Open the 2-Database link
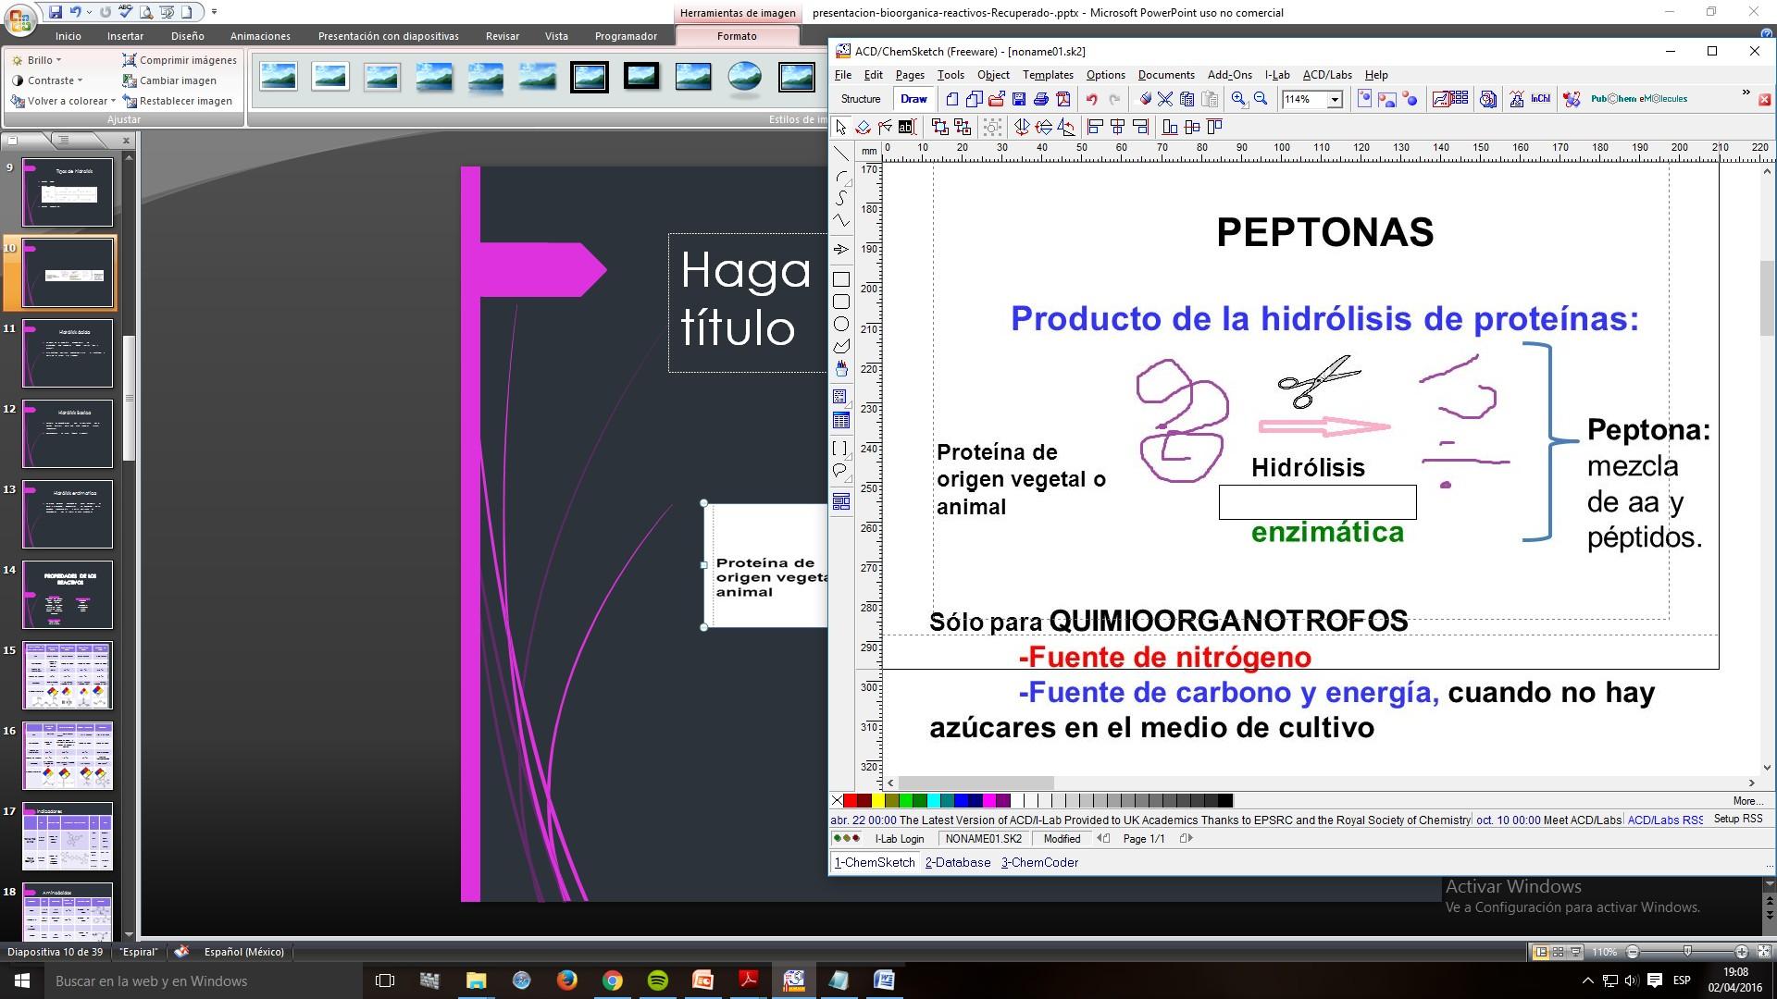Screen dimensions: 1777x999 pyautogui.click(x=958, y=862)
